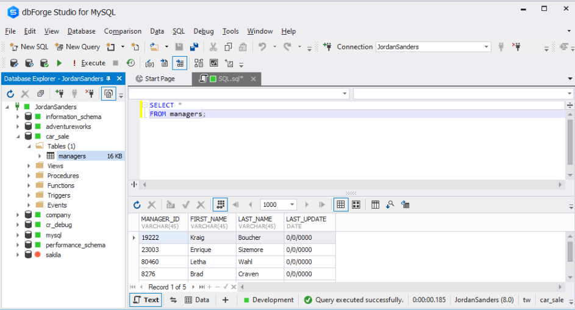Click the New Query toolbar button

pyautogui.click(x=77, y=47)
